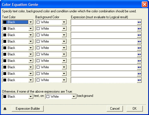The height and width of the screenshot is (115, 149).
Task: Click the black swatch in Otherwise text color
Action: tap(5, 97)
